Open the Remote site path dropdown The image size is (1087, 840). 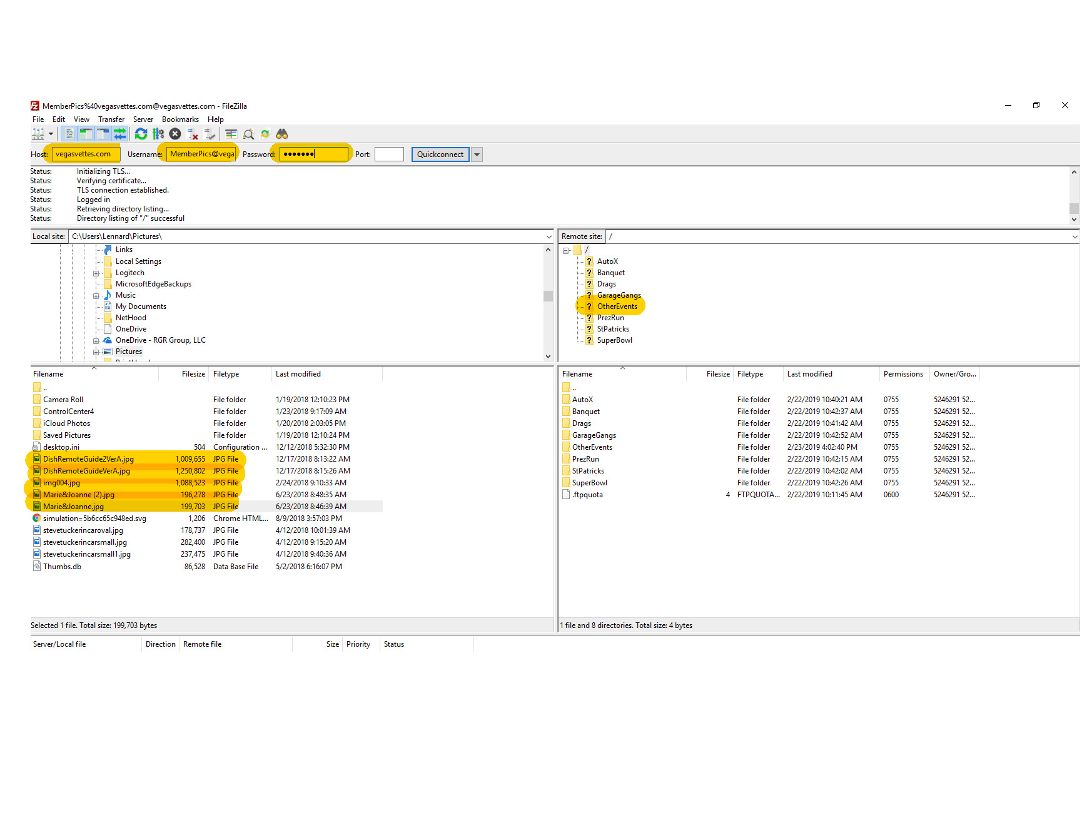1074,236
